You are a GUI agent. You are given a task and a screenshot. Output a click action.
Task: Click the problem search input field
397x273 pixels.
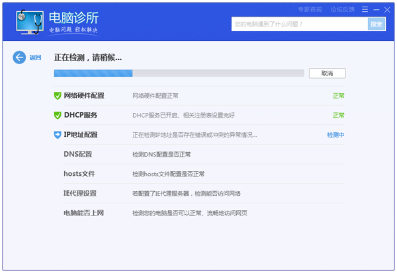point(299,24)
